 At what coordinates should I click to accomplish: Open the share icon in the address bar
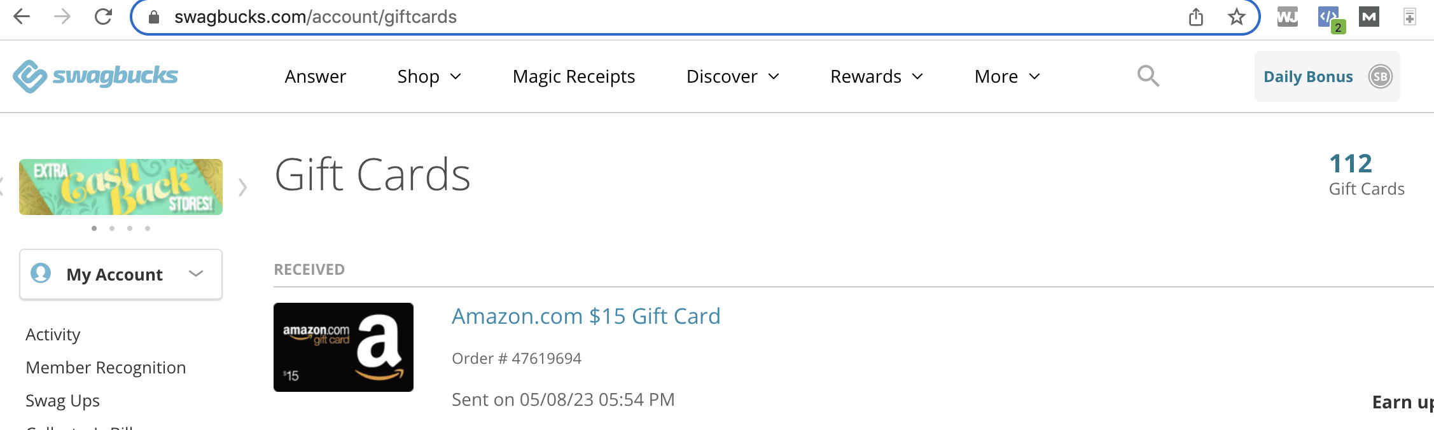[1197, 17]
